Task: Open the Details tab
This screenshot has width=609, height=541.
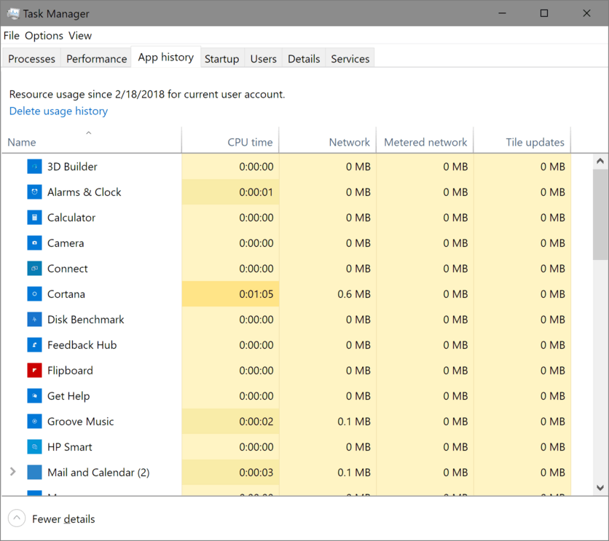Action: coord(304,58)
